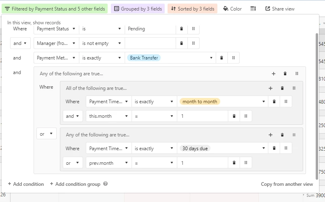Viewport: 325px width, 202px height.
Task: Click Add condition link
Action: click(26, 184)
